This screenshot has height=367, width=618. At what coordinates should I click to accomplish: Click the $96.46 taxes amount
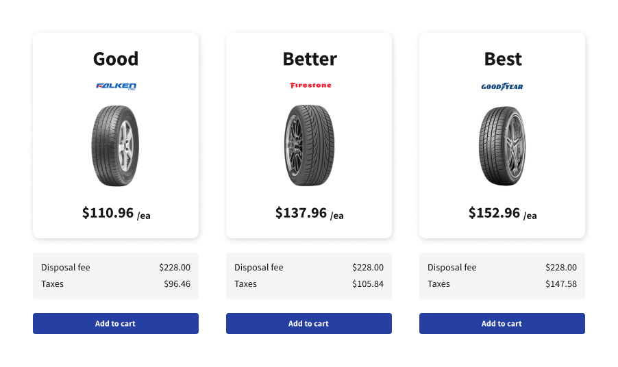pyautogui.click(x=177, y=284)
